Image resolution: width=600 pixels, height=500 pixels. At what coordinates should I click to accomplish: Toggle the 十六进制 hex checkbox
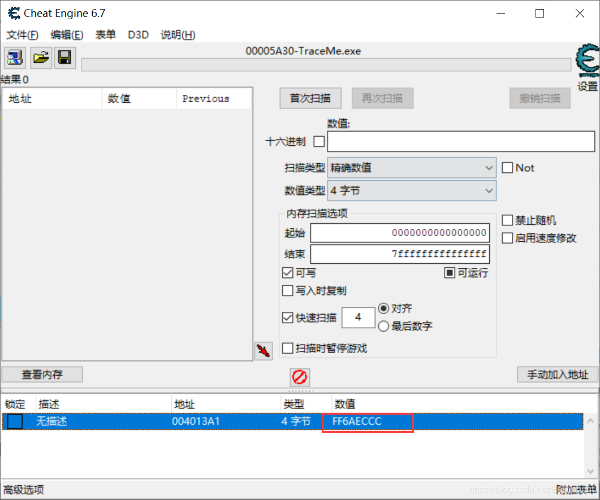point(319,141)
